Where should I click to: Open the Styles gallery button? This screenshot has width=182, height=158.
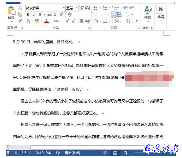click(148, 14)
